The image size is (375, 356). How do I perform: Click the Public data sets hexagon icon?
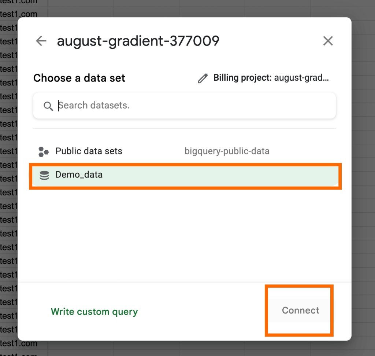point(44,151)
